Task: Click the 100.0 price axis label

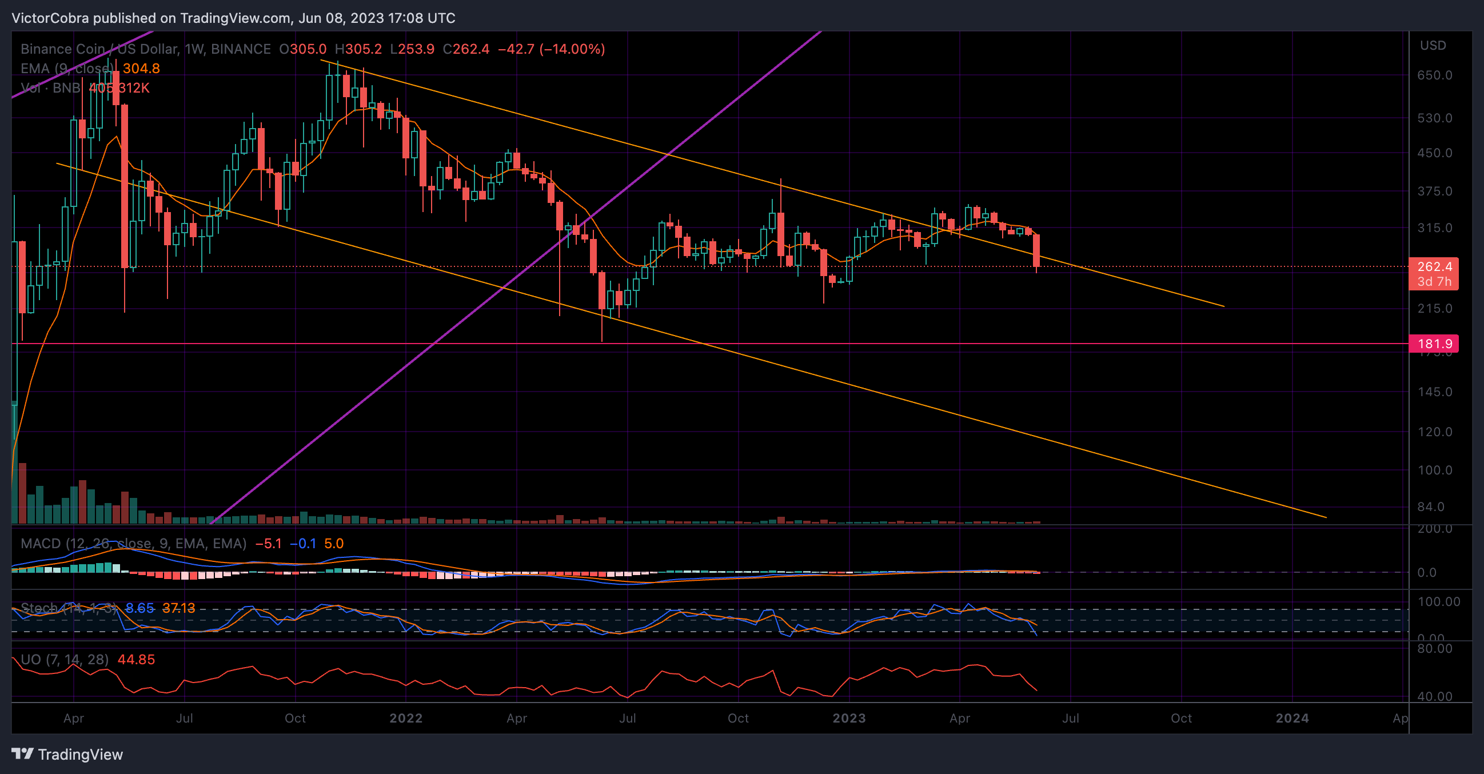Action: (1434, 470)
